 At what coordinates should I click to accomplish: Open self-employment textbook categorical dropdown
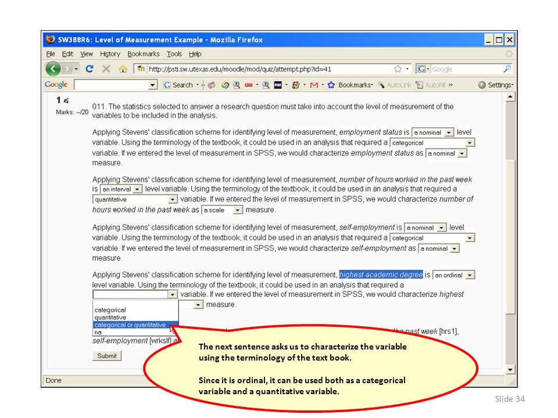[432, 238]
